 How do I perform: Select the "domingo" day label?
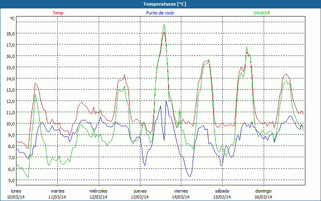263,191
